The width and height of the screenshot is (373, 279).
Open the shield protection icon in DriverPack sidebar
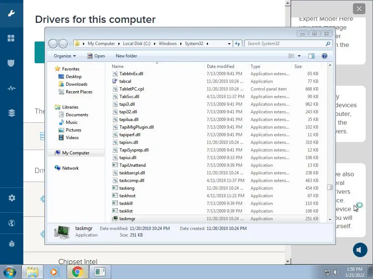point(11,63)
